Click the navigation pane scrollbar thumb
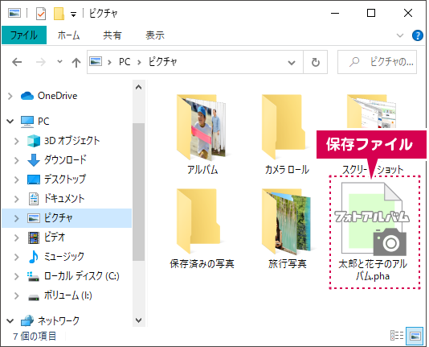The width and height of the screenshot is (429, 347). tap(139, 192)
